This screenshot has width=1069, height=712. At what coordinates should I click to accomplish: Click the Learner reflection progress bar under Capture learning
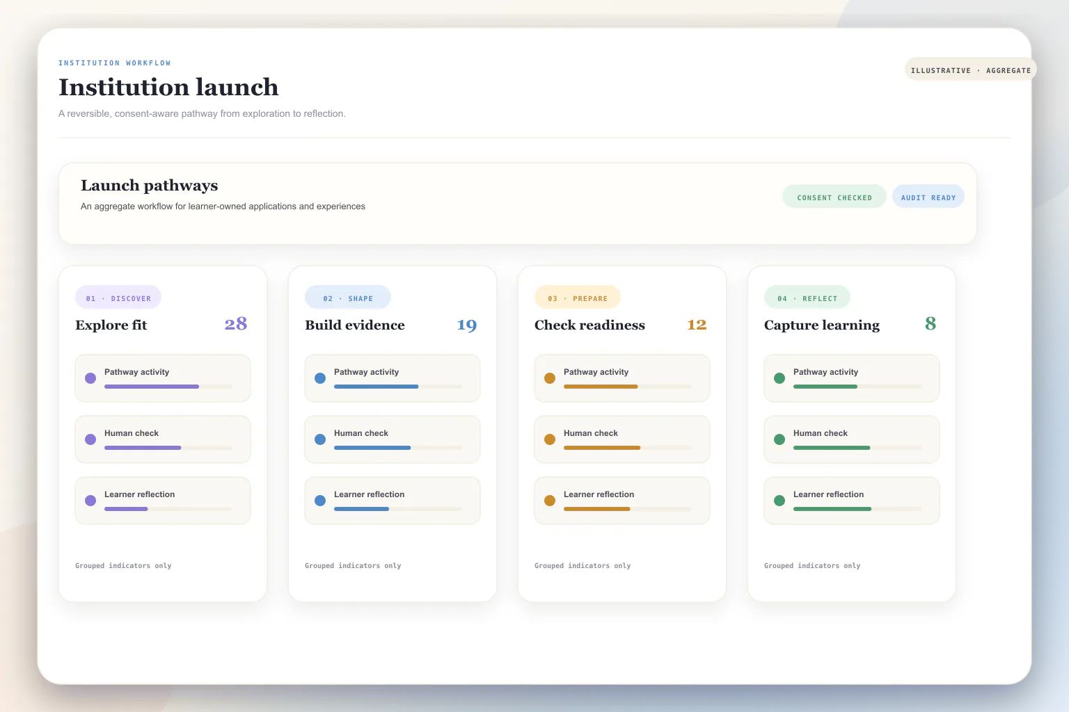[857, 509]
